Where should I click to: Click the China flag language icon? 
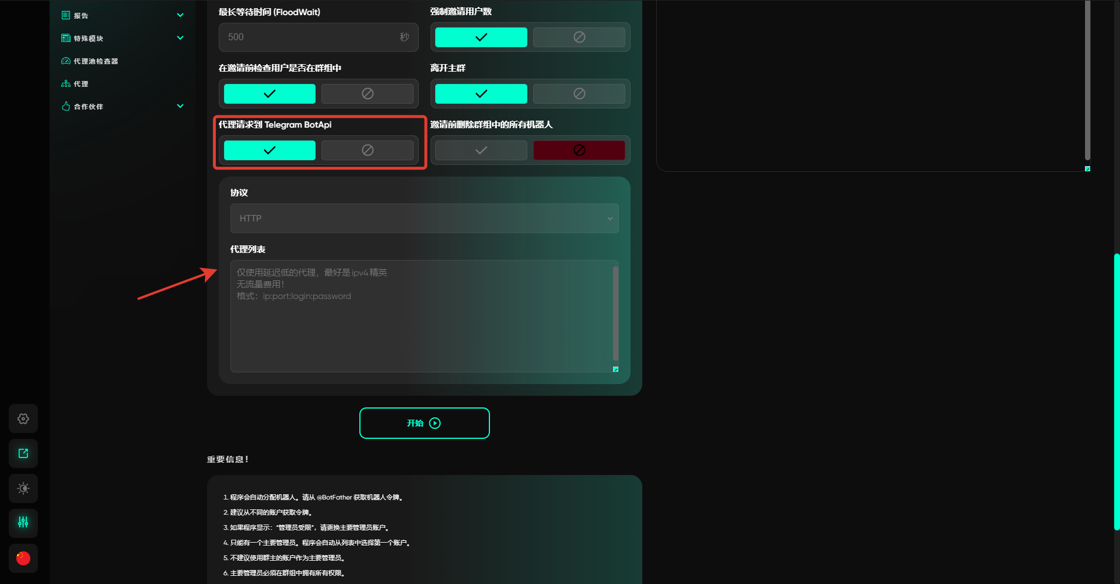(x=23, y=558)
